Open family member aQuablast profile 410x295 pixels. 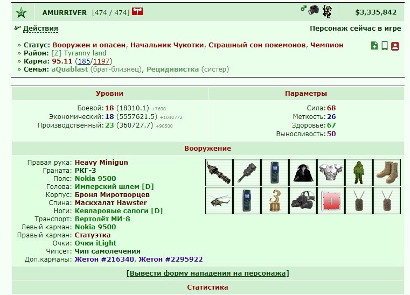[70, 69]
